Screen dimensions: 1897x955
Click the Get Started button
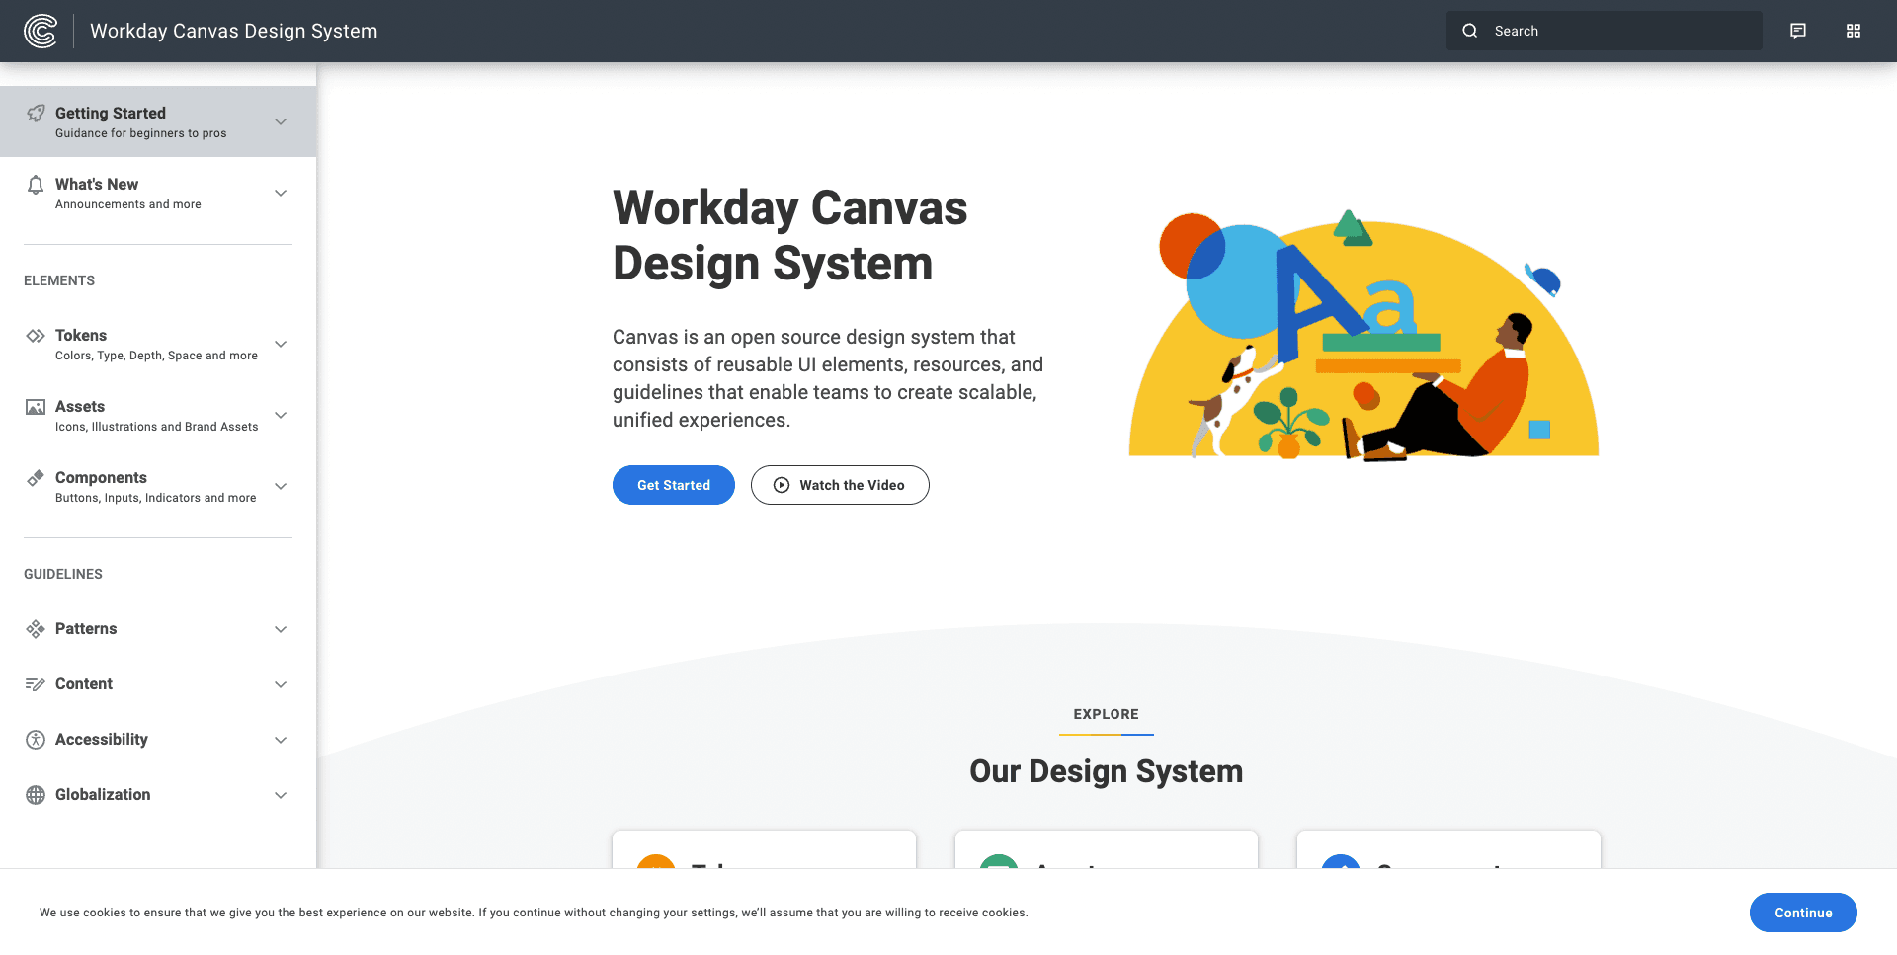pos(674,485)
